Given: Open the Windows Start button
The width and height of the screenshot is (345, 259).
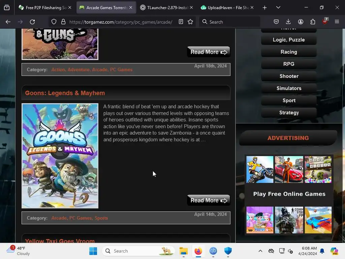Looking at the screenshot, I should click(93, 251).
